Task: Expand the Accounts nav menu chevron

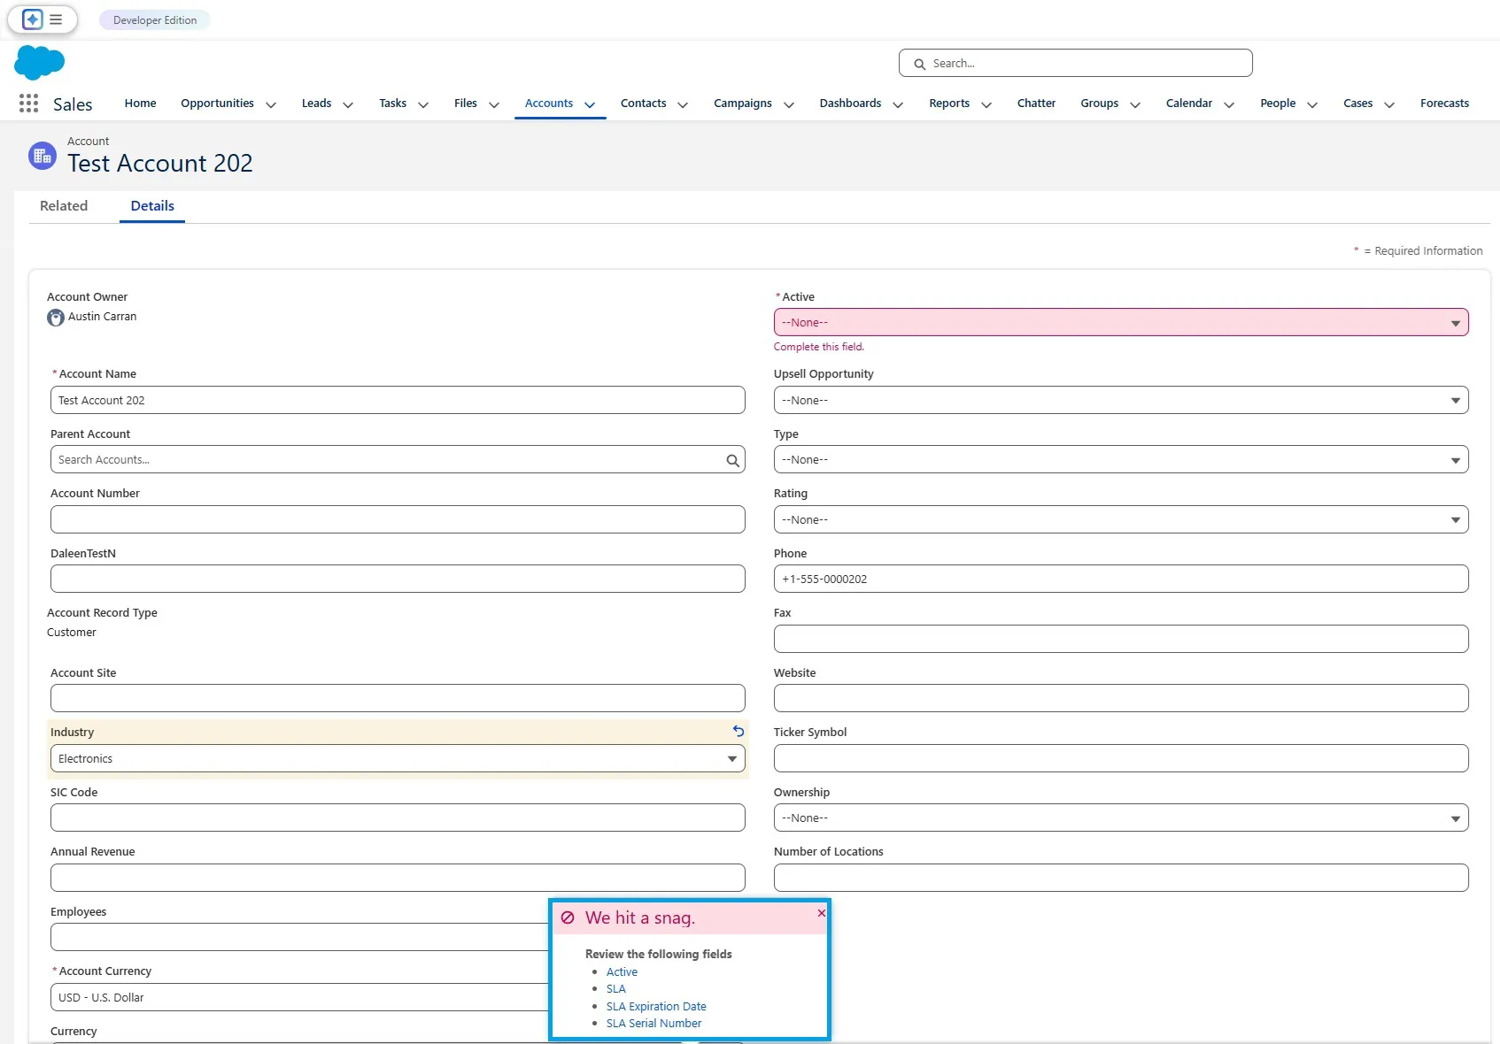Action: [590, 104]
